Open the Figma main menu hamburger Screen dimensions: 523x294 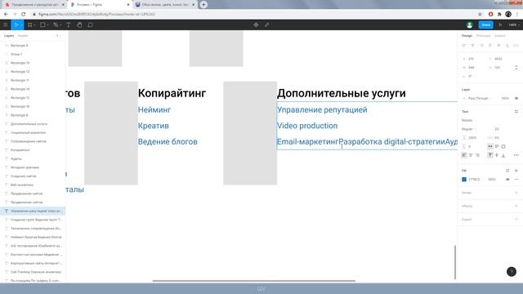pyautogui.click(x=6, y=24)
